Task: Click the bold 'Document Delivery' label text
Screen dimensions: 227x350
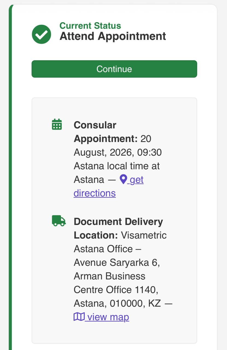Action: pos(118,221)
